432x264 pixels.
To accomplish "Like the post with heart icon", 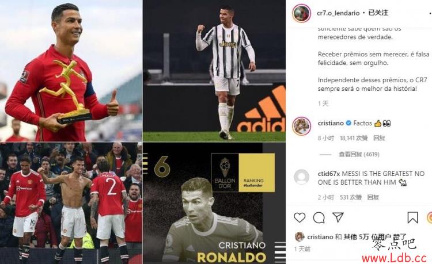I will point(300,217).
